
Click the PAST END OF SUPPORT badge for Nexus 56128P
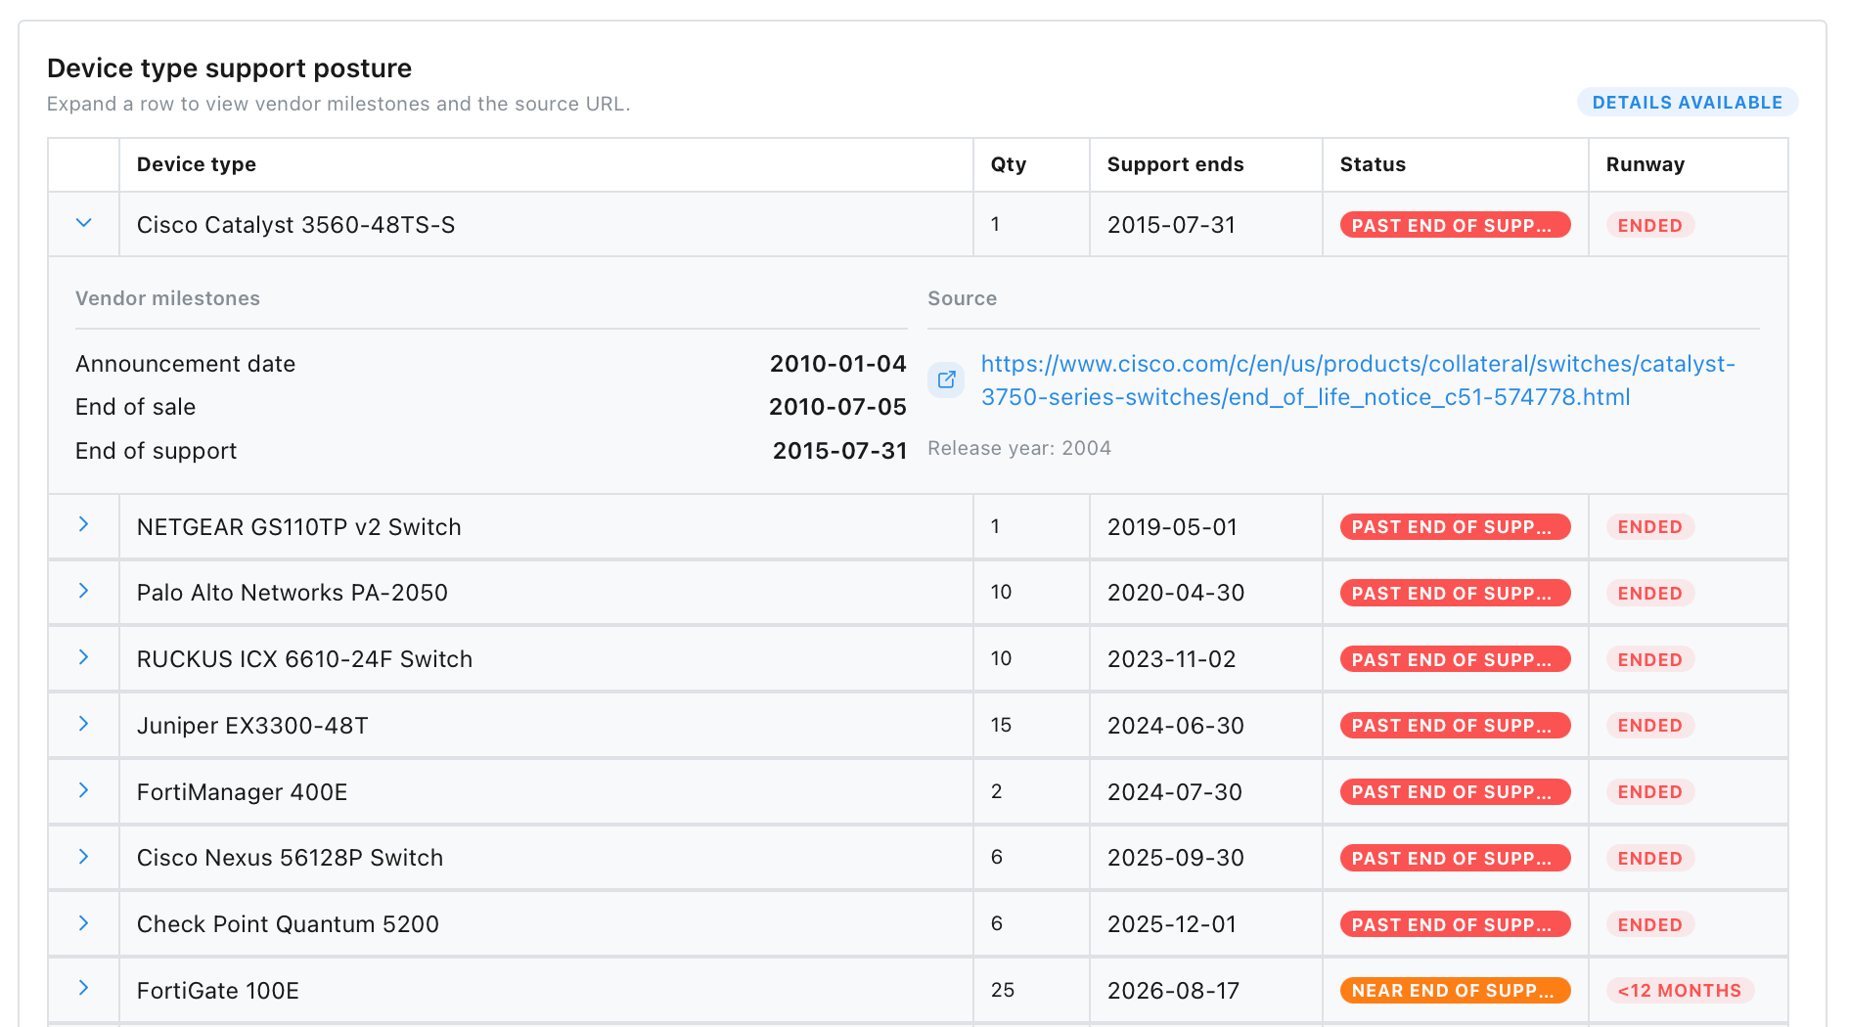coord(1454,858)
